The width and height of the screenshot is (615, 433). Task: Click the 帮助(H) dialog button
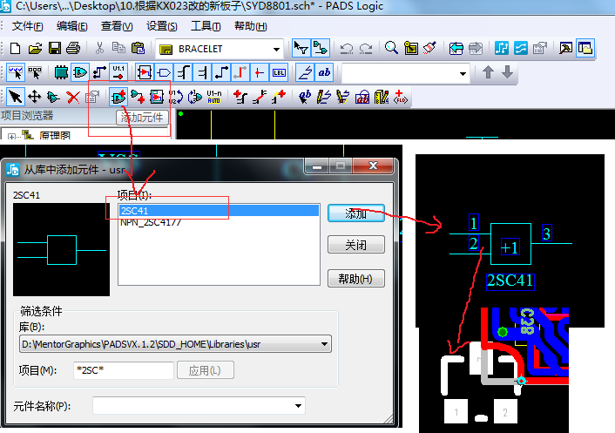click(355, 279)
